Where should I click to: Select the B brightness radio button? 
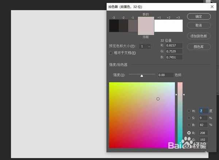pyautogui.click(x=189, y=125)
